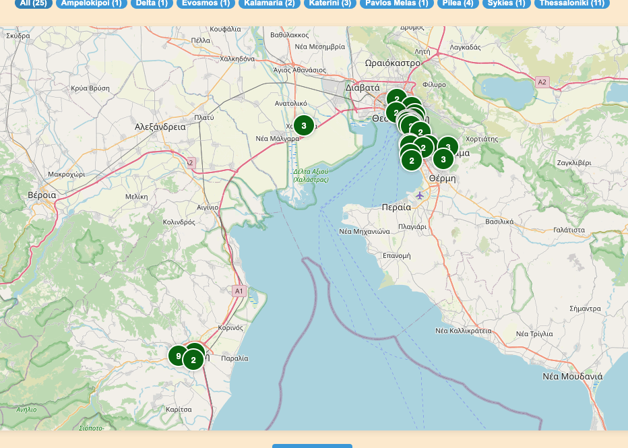Click the Νέα Καλλικράτεια label
The height and width of the screenshot is (448, 628).
(464, 331)
